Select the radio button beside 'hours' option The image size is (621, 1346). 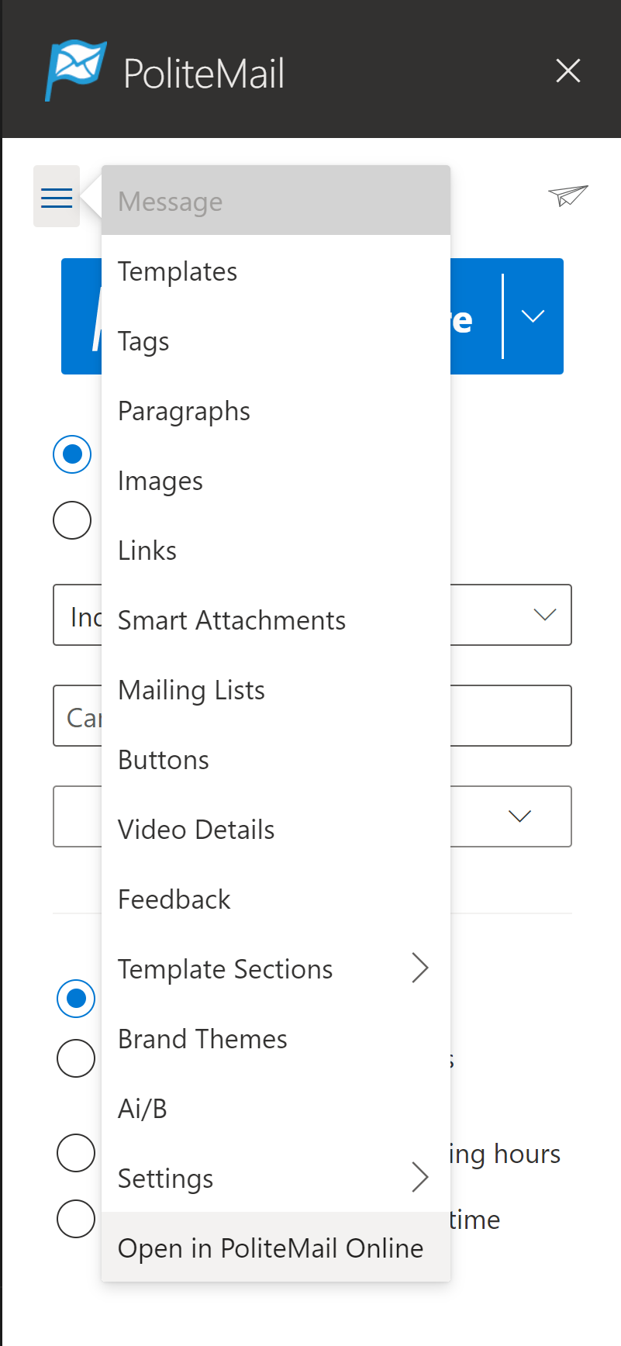click(x=76, y=1153)
